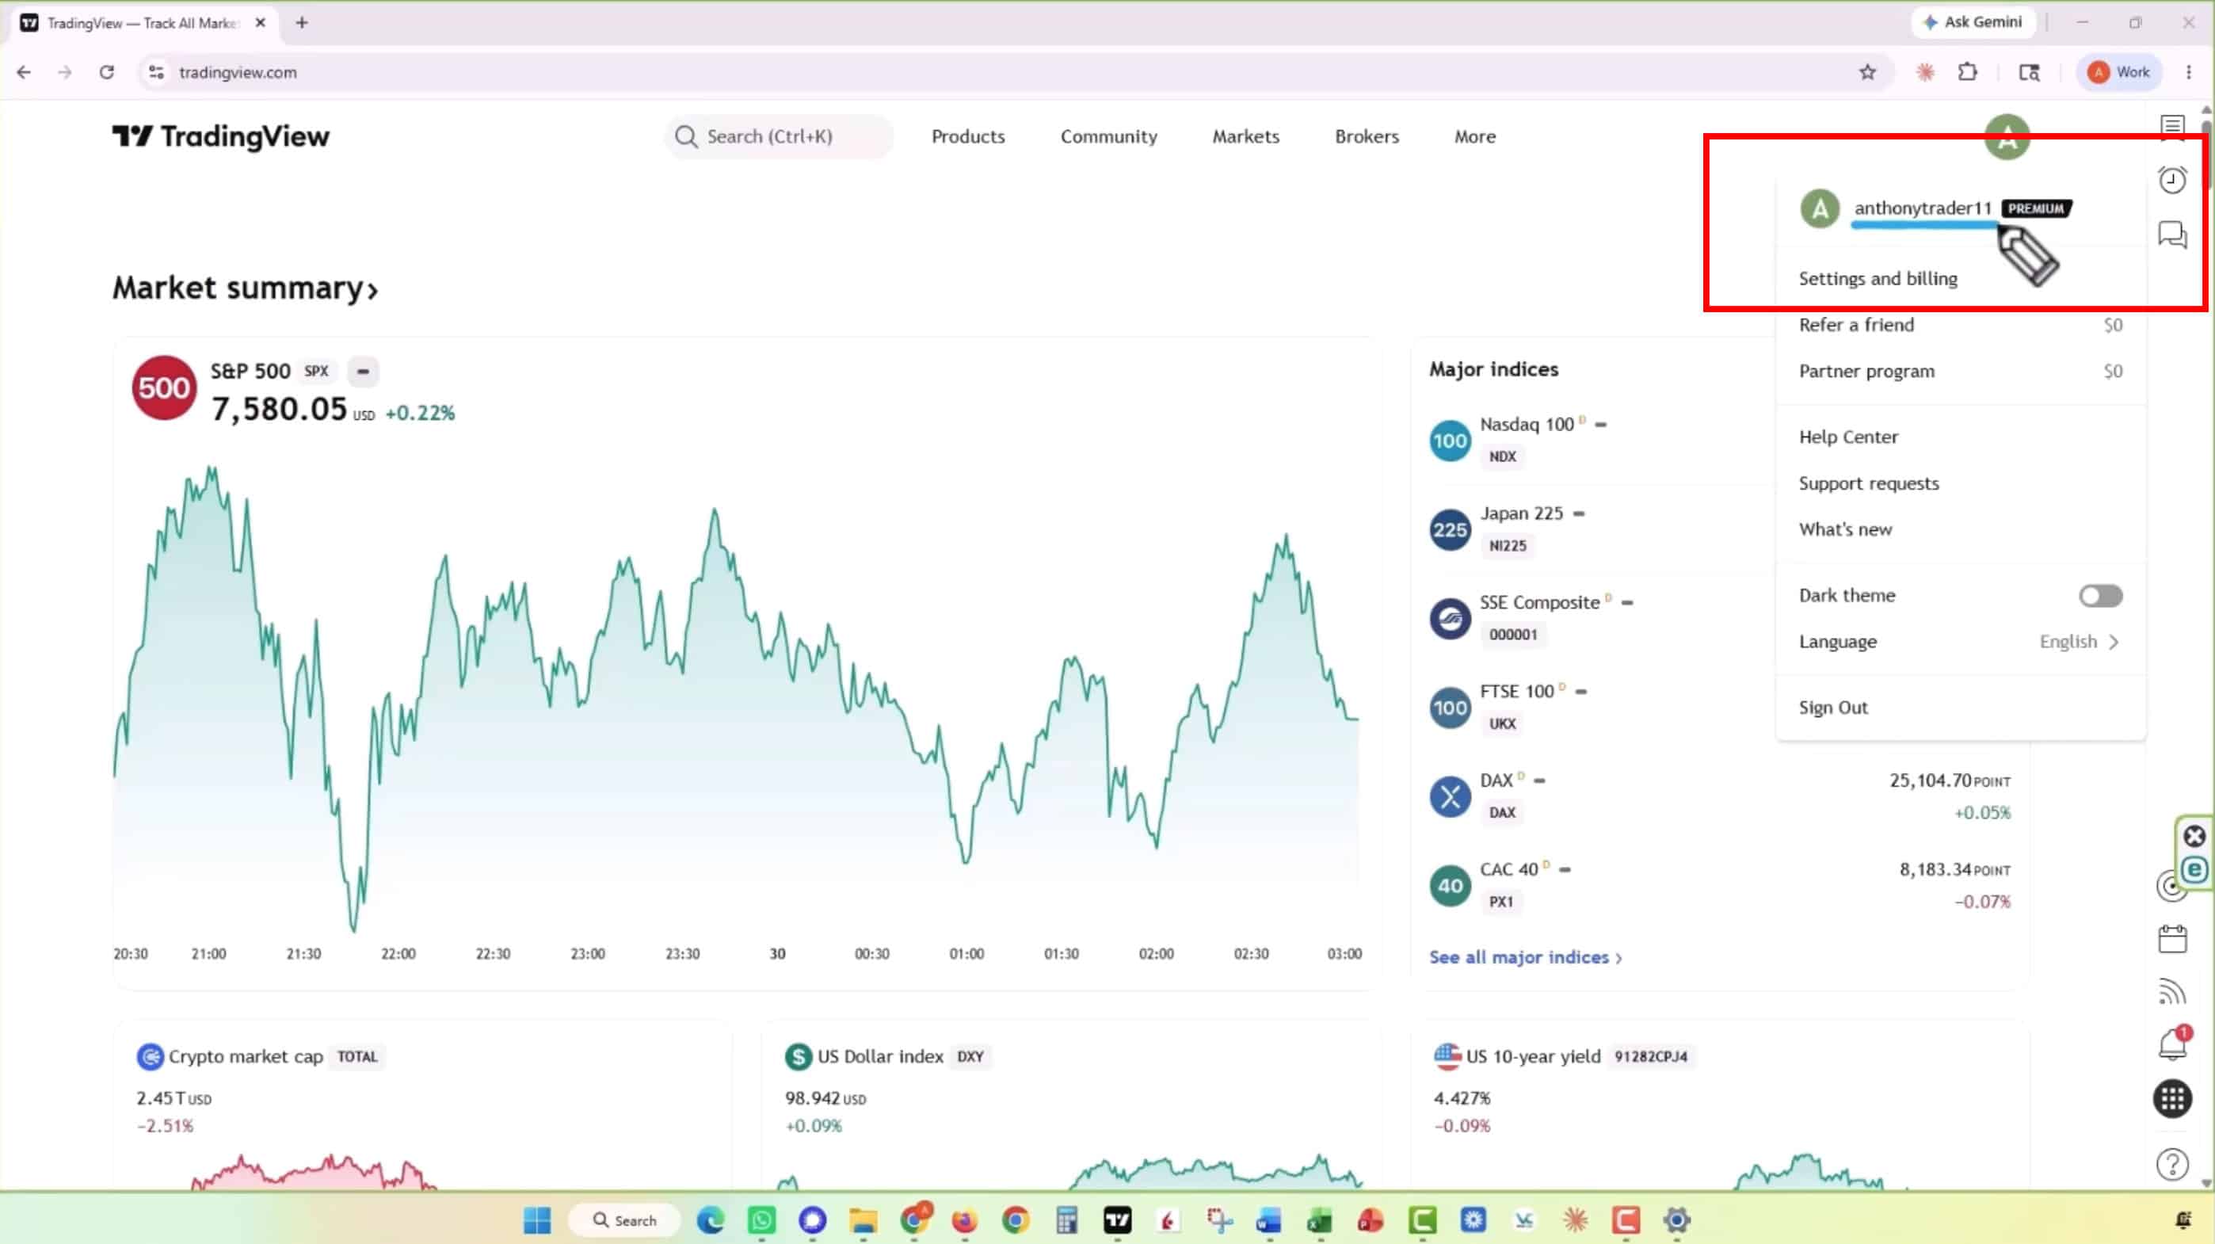Screen dimensions: 2215x1244
Task: Click the See all major indices link
Action: click(1526, 957)
